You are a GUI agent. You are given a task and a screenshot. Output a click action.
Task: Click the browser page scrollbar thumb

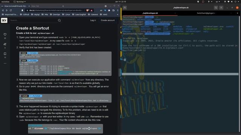click(119, 72)
